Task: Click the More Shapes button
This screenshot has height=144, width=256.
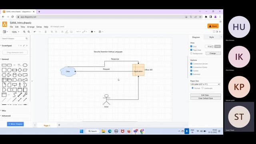Action: (x=15, y=124)
